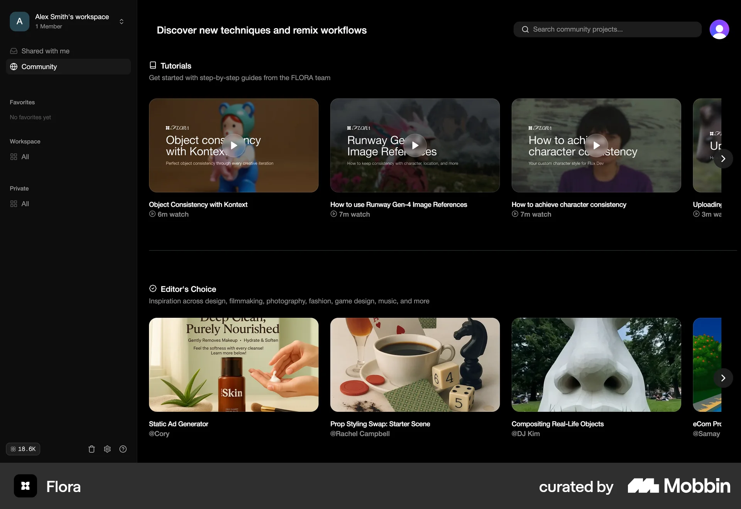Image resolution: width=741 pixels, height=509 pixels.
Task: Play the Object Consistency with Kontext tutorial
Action: click(233, 145)
